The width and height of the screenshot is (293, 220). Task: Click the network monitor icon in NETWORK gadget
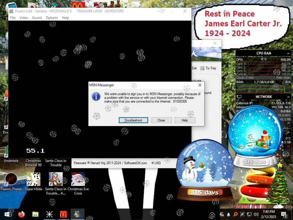coord(239,97)
